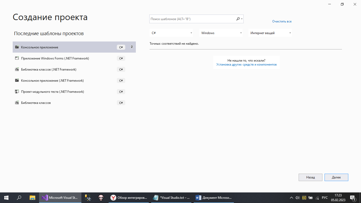Expand the Windows platform filter dropdown

coord(221,33)
